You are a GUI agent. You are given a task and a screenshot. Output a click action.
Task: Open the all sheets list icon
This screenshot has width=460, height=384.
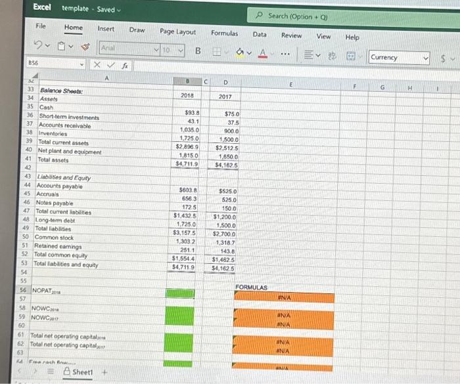pos(51,372)
